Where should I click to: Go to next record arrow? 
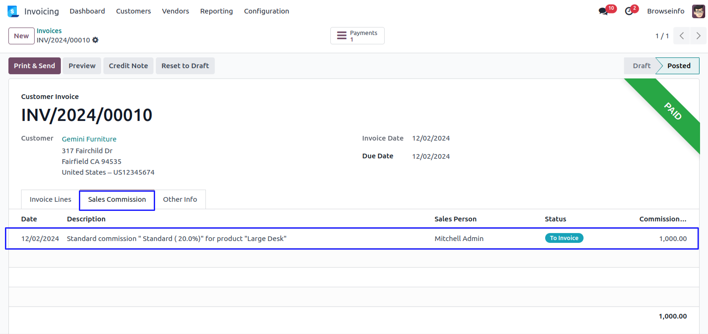point(698,36)
